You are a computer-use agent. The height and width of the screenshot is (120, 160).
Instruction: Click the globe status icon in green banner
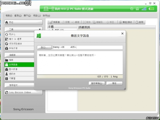pos(132,9)
